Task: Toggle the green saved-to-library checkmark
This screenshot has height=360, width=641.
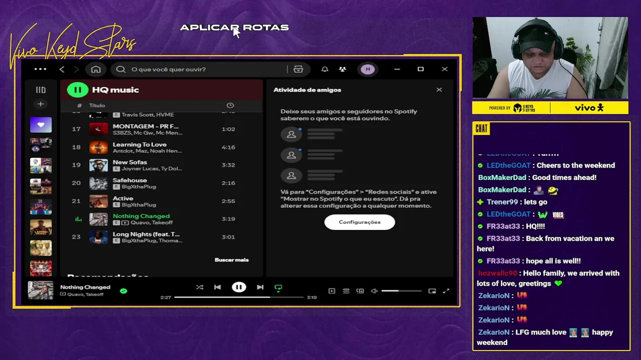Action: [124, 290]
